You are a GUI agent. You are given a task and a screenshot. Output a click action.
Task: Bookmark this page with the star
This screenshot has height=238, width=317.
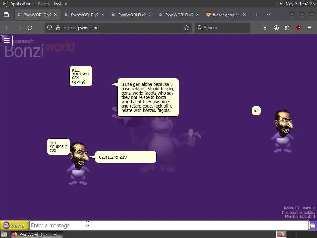point(187,28)
